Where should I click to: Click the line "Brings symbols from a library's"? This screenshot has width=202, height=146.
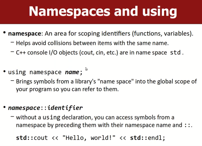pos(106,82)
